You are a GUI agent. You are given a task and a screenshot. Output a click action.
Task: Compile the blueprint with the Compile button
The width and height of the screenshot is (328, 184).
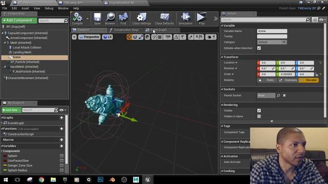click(x=77, y=18)
